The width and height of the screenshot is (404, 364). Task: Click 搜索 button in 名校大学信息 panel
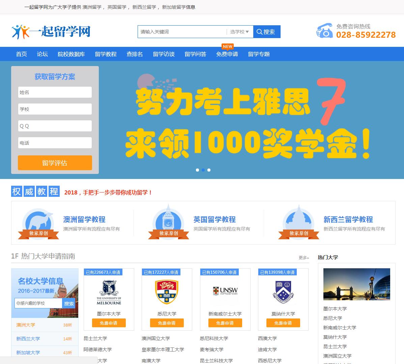pos(69,303)
